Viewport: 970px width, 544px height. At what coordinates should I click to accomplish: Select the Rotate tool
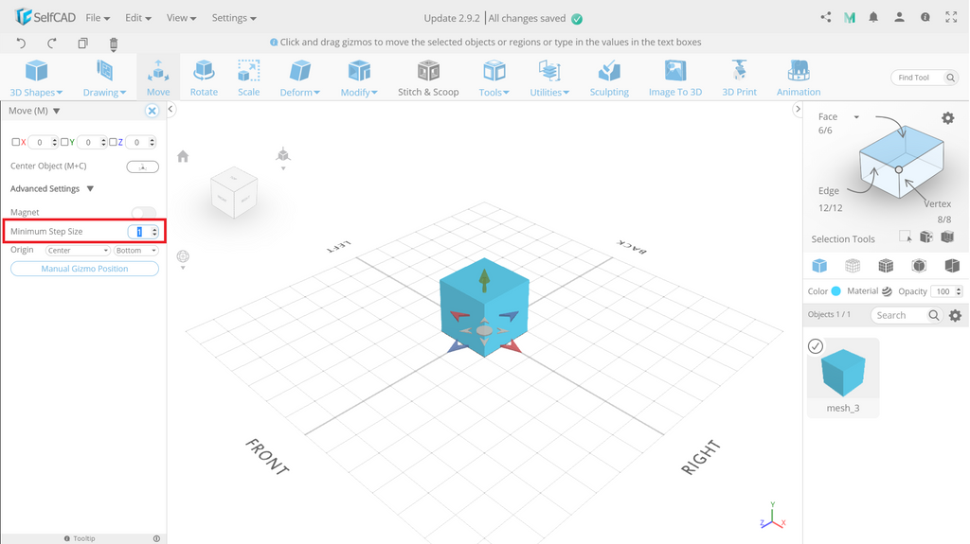(x=204, y=78)
